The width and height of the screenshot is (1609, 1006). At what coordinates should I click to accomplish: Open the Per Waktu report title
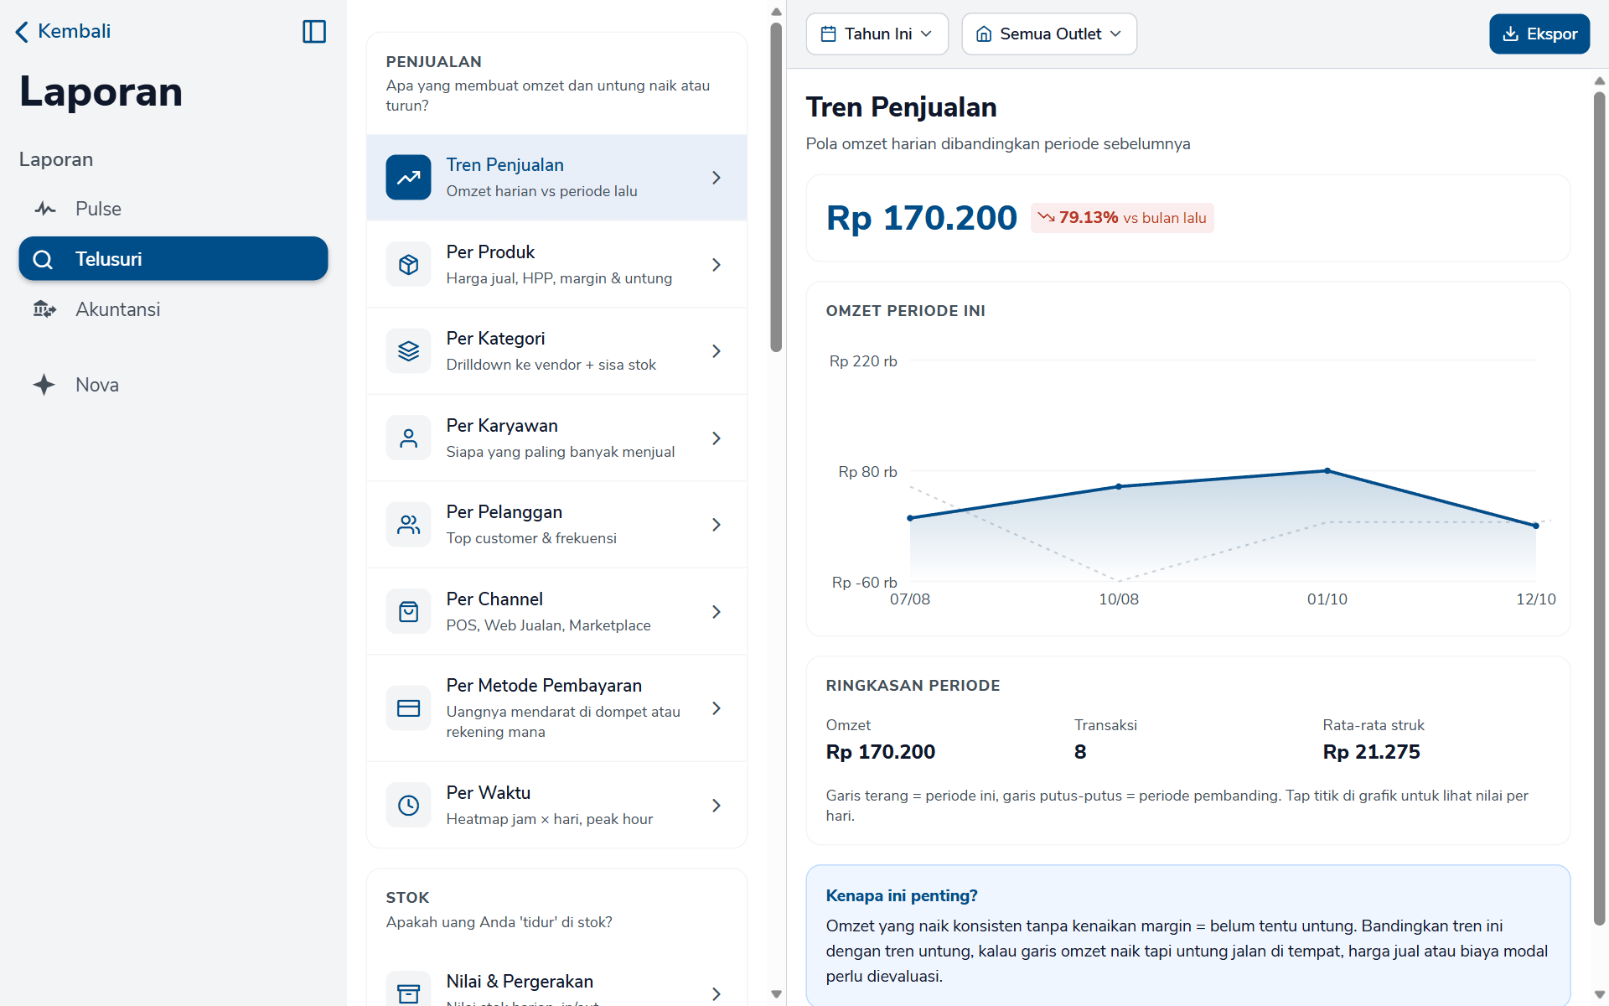click(489, 793)
